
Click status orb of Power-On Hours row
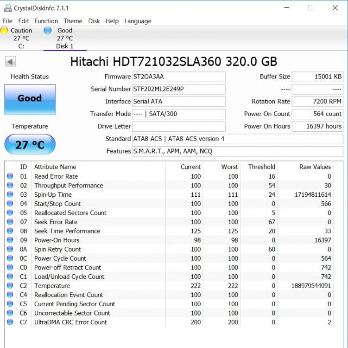(x=10, y=240)
